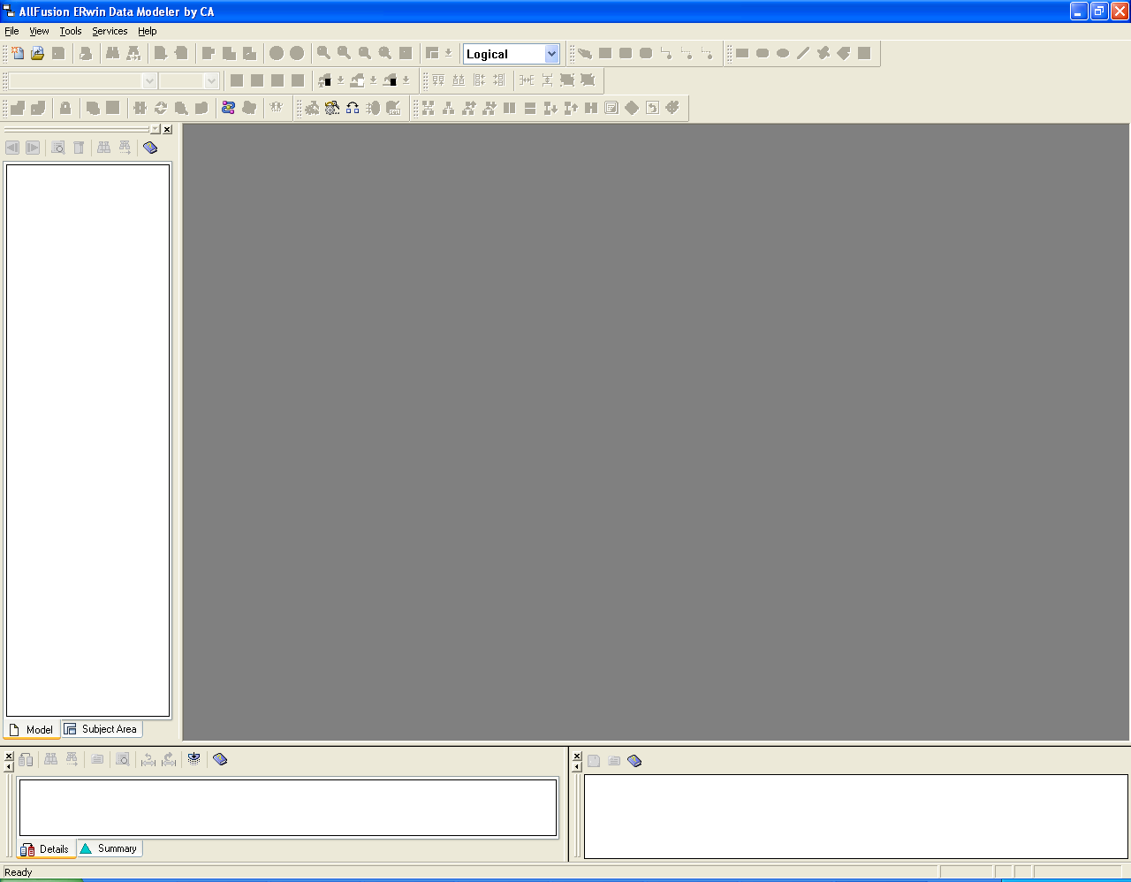Open the Tools menu

(71, 31)
